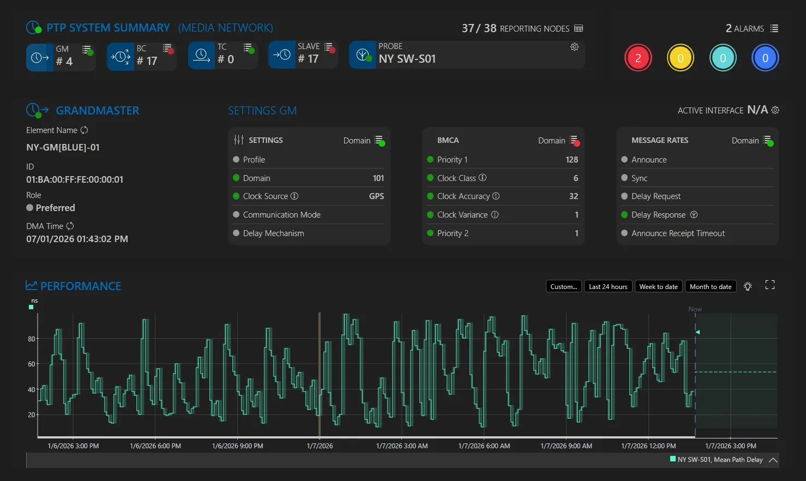Click the TC transparent clock icon
Image resolution: width=806 pixels, height=481 pixels.
[201, 56]
